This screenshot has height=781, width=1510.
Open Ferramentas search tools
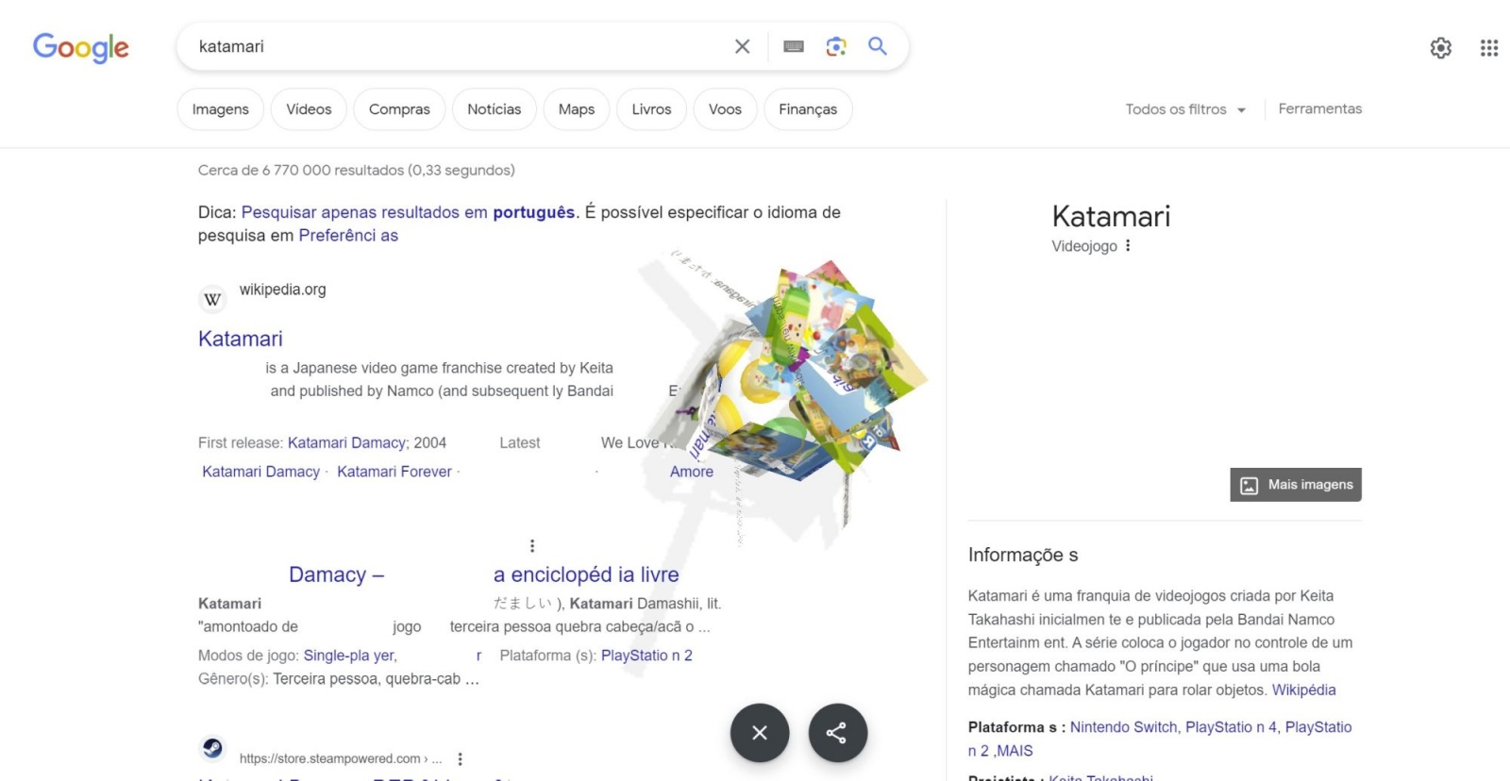point(1320,108)
